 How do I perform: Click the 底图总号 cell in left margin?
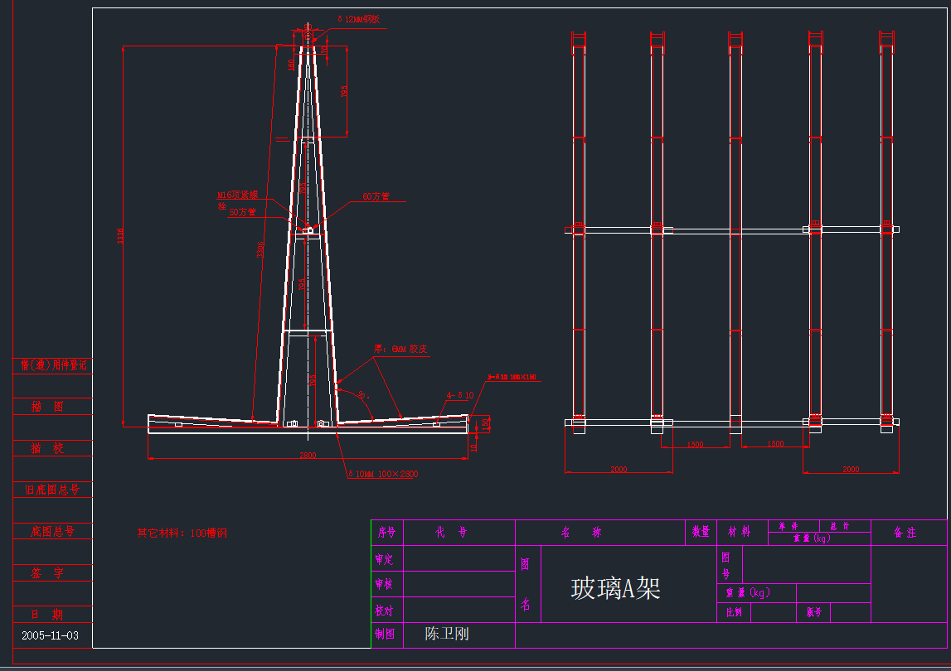(52, 531)
